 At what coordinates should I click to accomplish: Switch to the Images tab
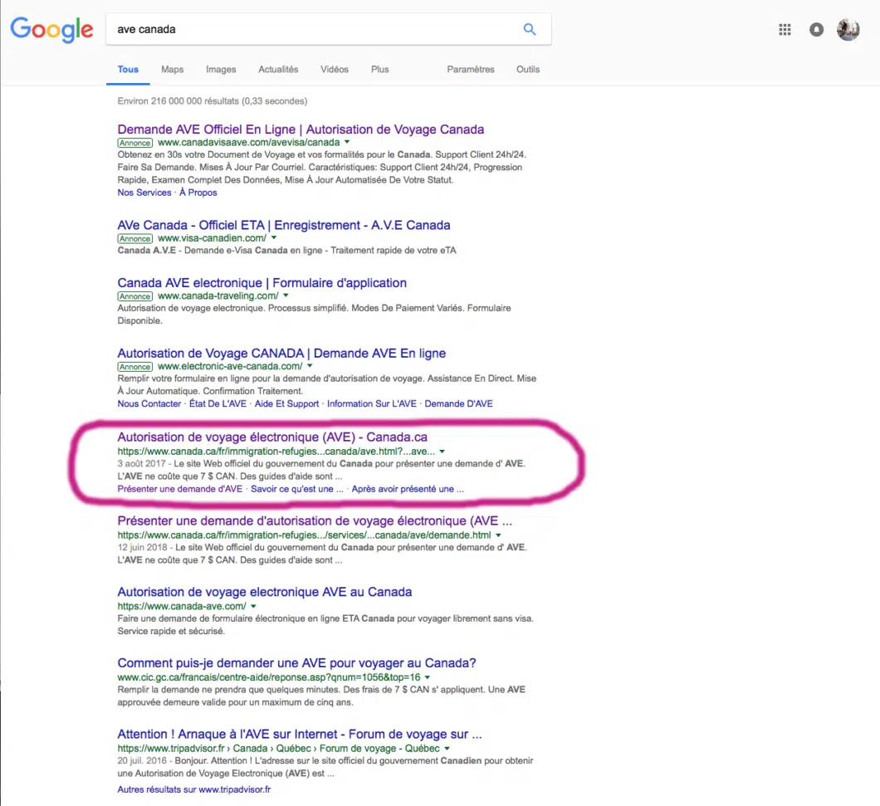tap(221, 70)
